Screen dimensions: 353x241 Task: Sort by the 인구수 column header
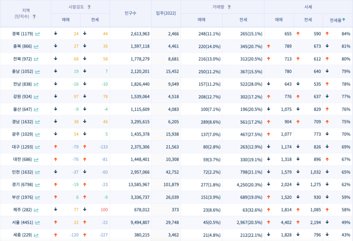(130, 13)
